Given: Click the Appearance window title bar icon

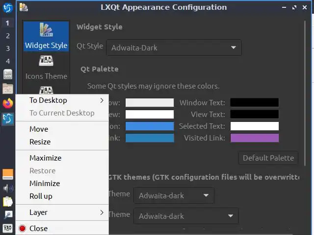Looking at the screenshot, I should (24, 7).
